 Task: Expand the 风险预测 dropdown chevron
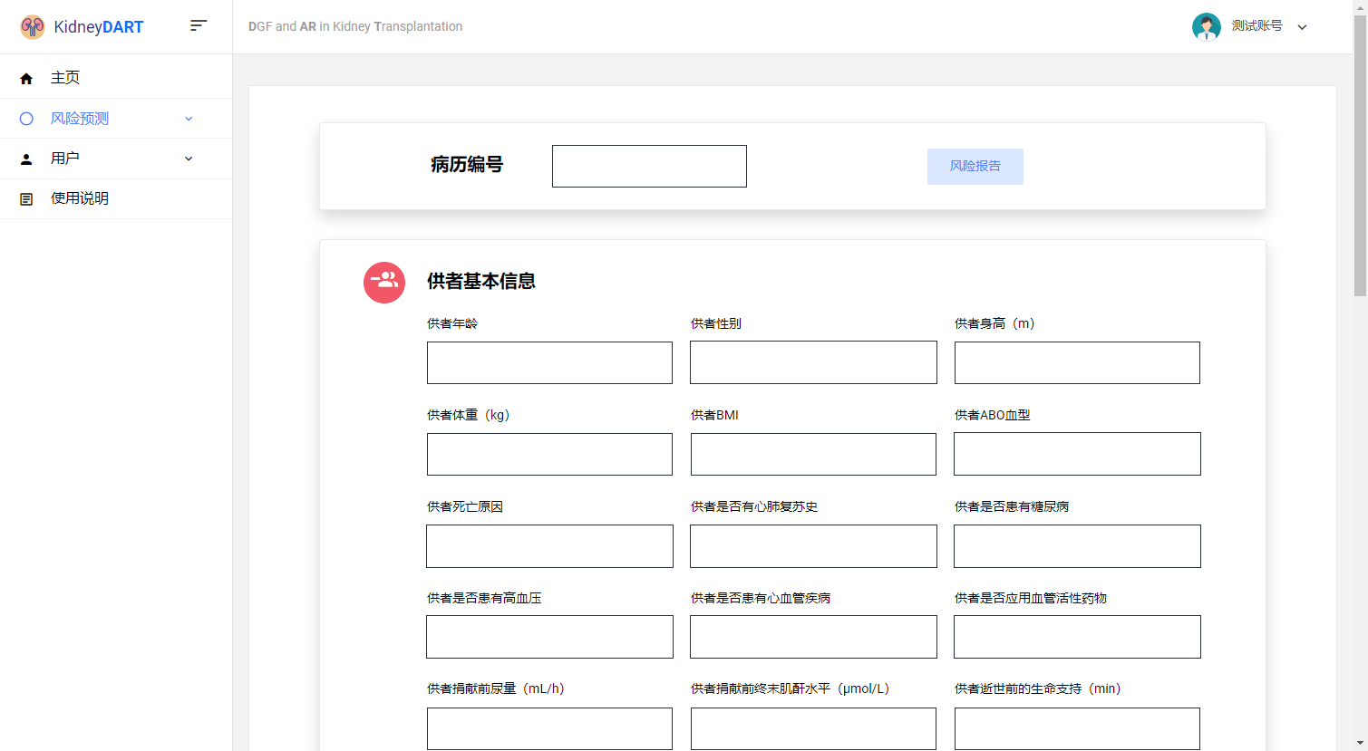(189, 118)
